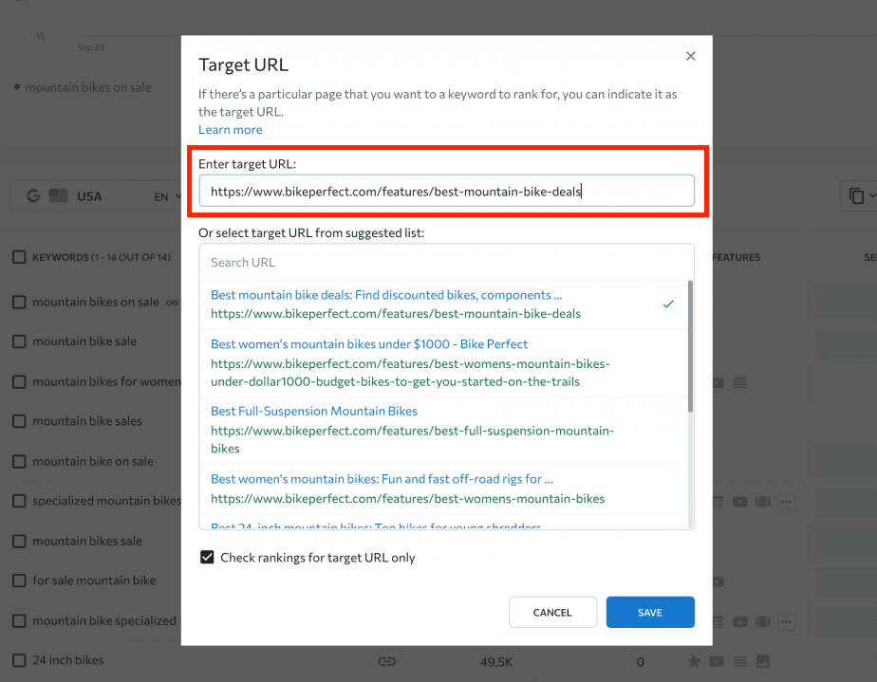The image size is (877, 682).
Task: Uncheck Check rankings for target URL only
Action: coord(207,558)
